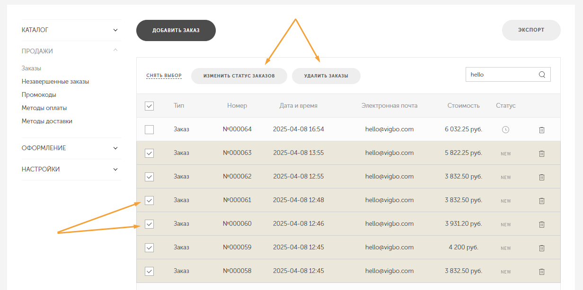Click the Номер column header

(x=237, y=106)
